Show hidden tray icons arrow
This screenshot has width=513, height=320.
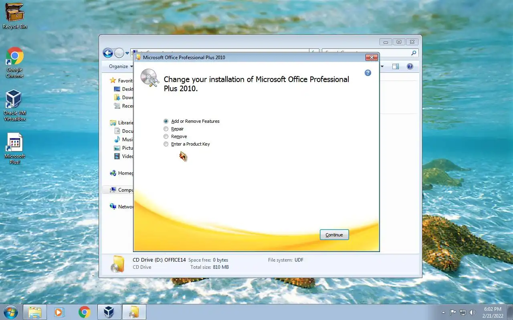(x=443, y=312)
